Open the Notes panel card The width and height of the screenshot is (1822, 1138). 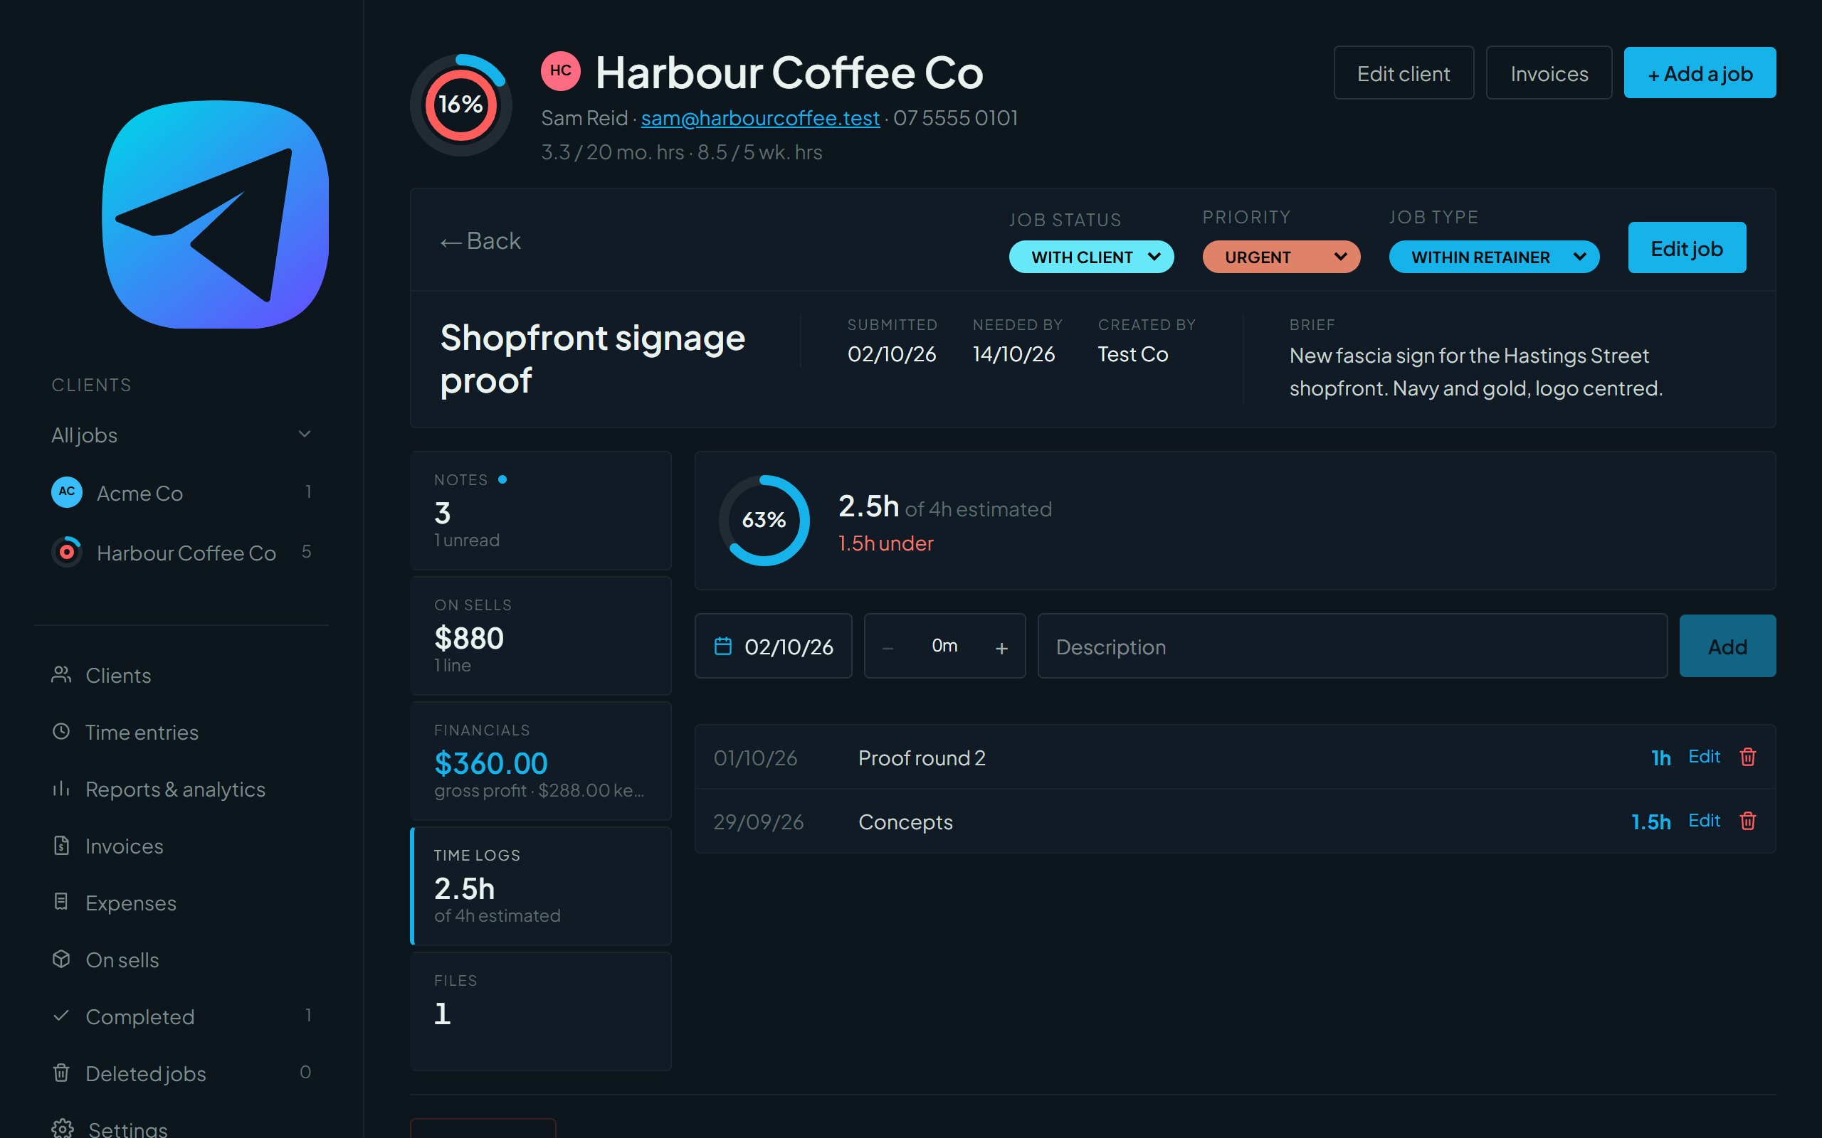[541, 510]
